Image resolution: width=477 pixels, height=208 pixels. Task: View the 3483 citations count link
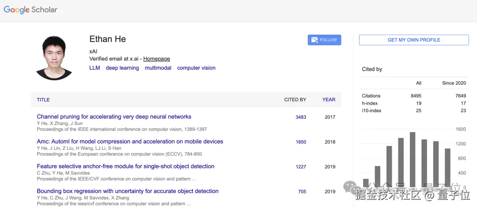tap(301, 117)
